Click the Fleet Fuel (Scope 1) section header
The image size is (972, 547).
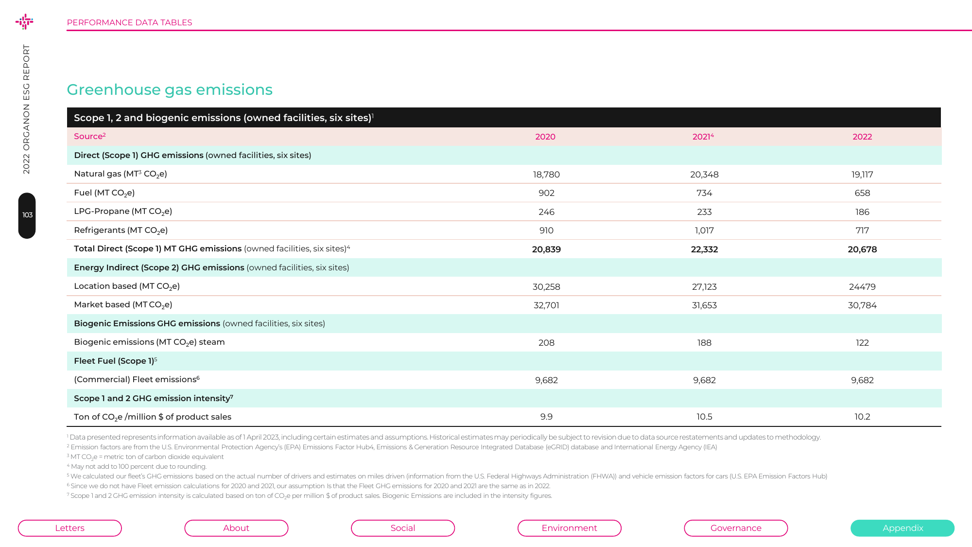click(116, 361)
